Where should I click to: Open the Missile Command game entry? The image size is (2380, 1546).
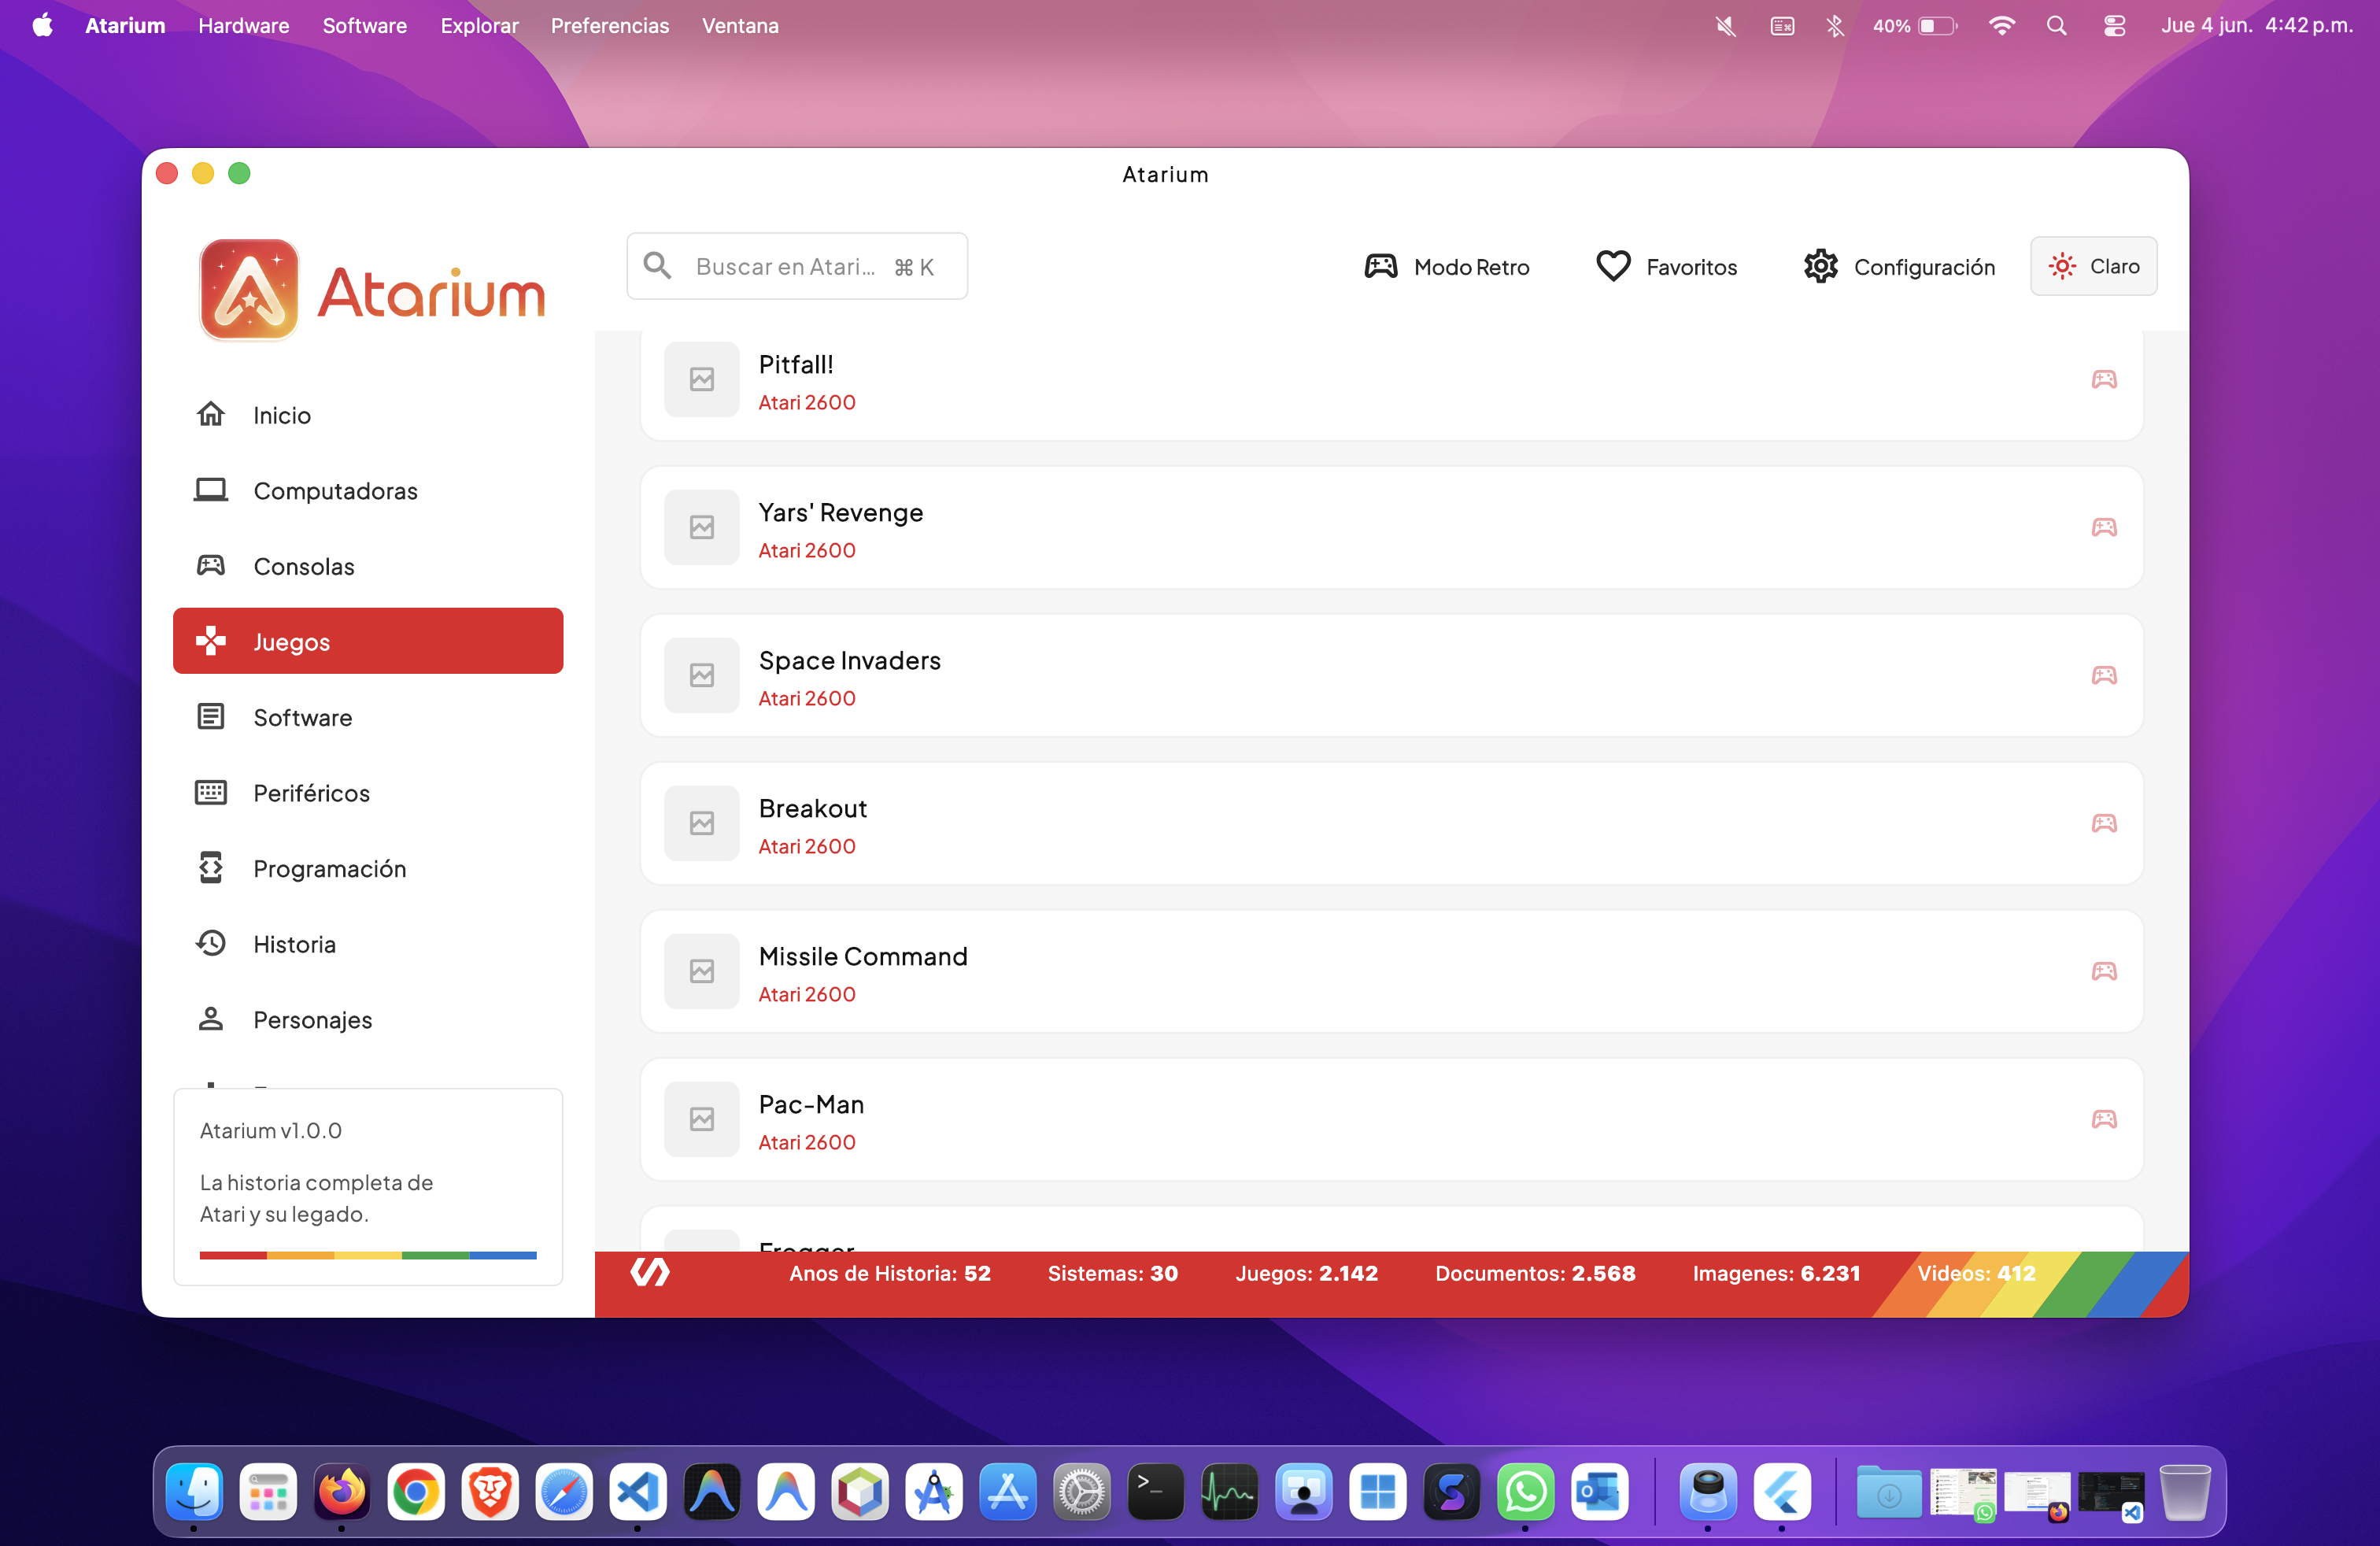click(1391, 971)
